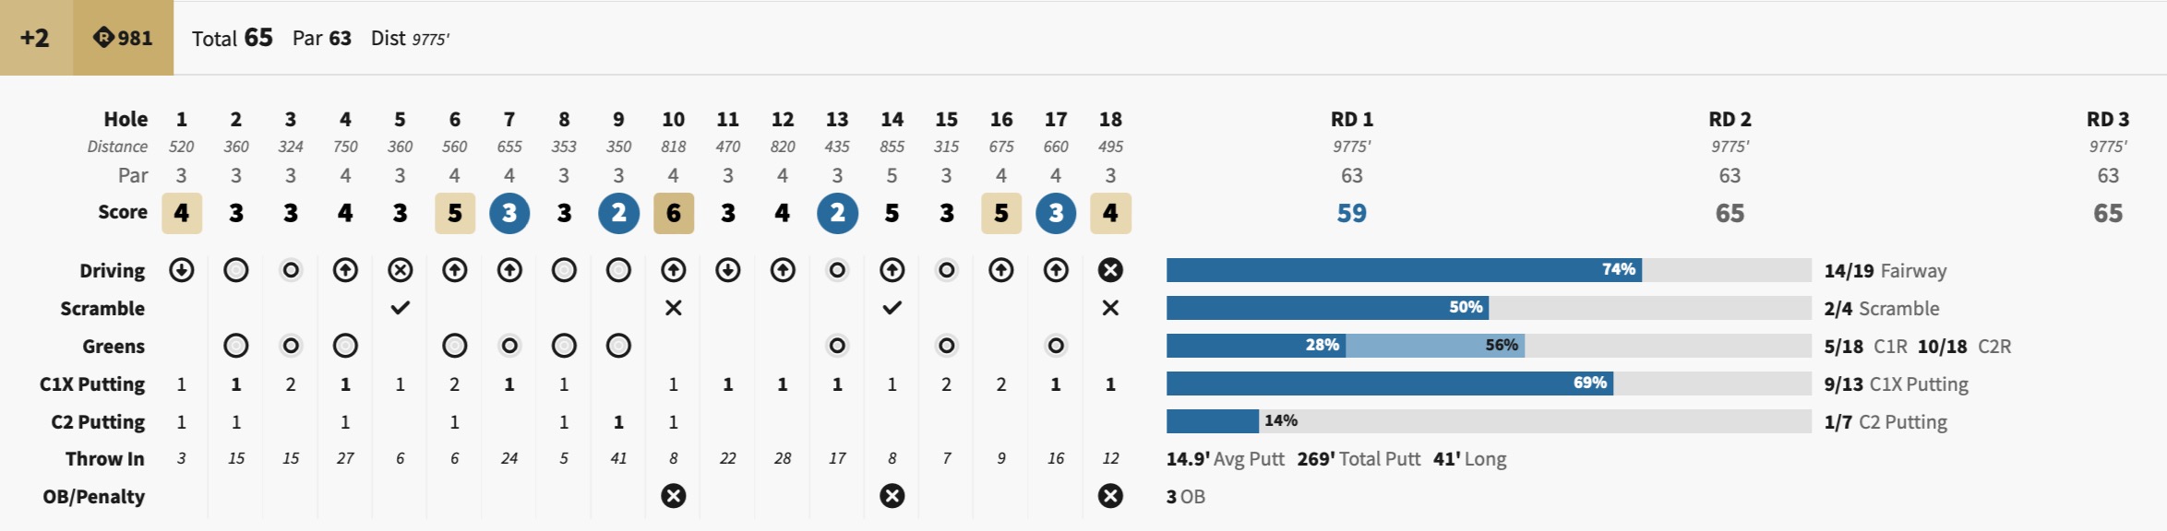Click the hole 10 double-bogey score 6
The image size is (2167, 531).
[674, 214]
